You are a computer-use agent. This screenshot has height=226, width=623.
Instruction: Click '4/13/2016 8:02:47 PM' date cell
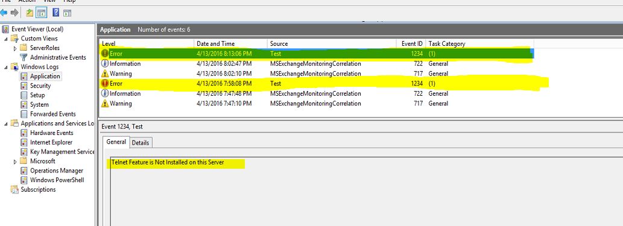(224, 63)
